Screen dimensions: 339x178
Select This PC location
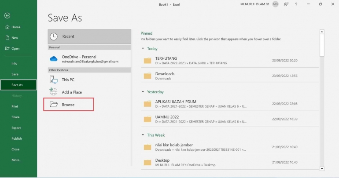coord(89,80)
